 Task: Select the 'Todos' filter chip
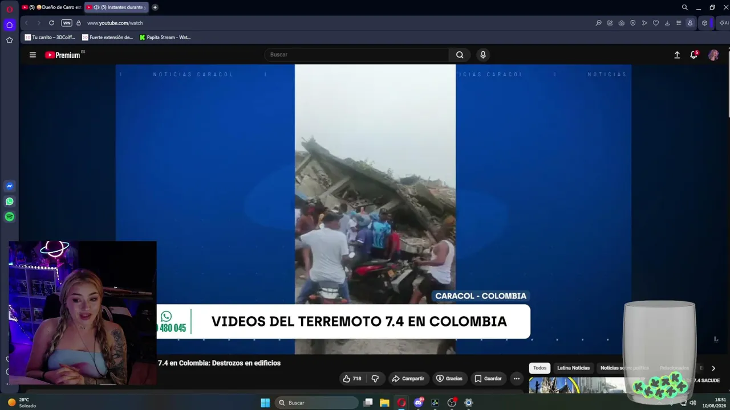(540, 368)
